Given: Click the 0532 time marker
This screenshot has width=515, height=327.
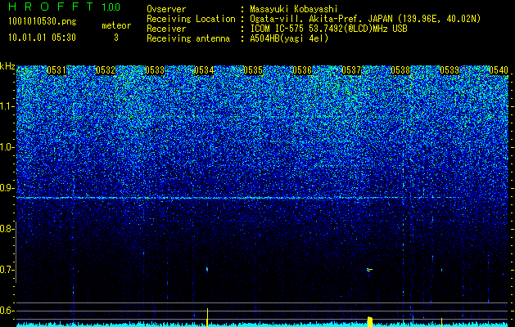Looking at the screenshot, I should tap(106, 70).
